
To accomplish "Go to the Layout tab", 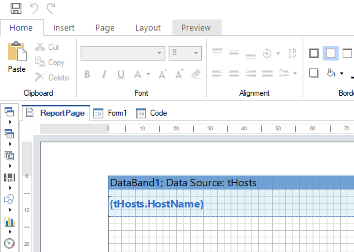I will pyautogui.click(x=148, y=28).
